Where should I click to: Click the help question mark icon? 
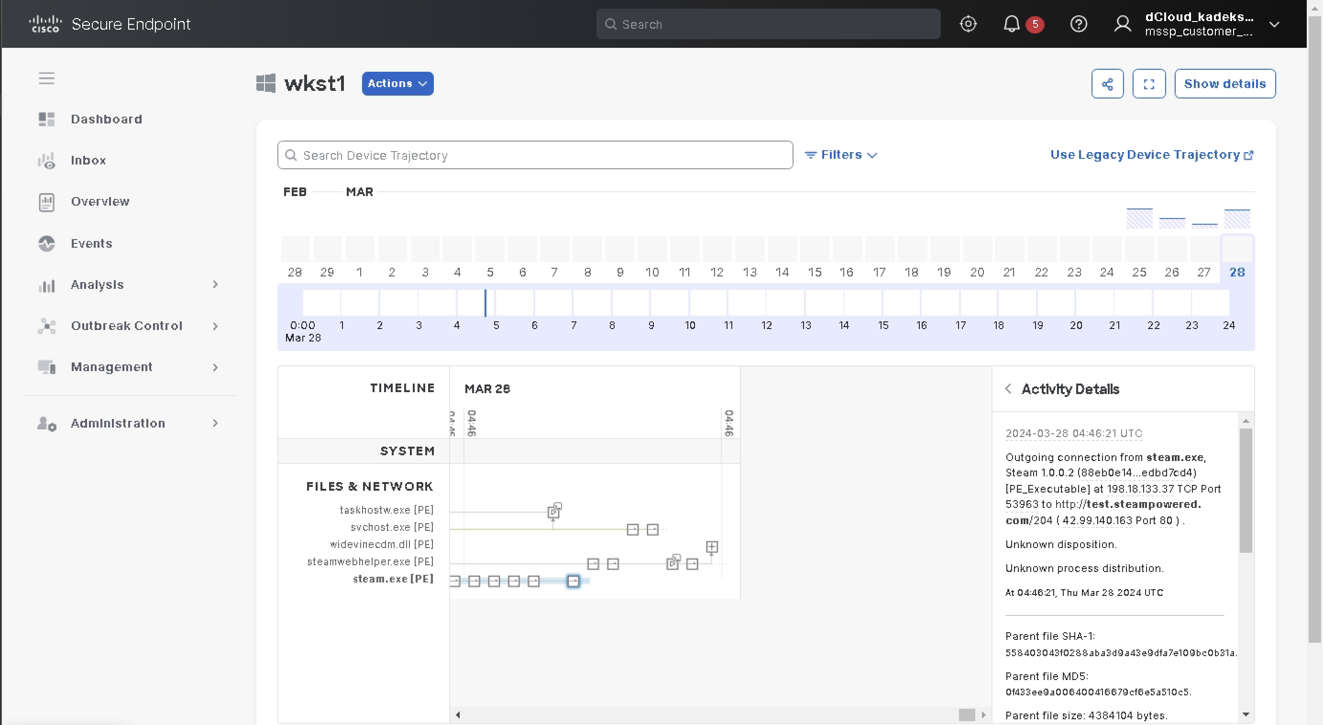pyautogui.click(x=1078, y=24)
